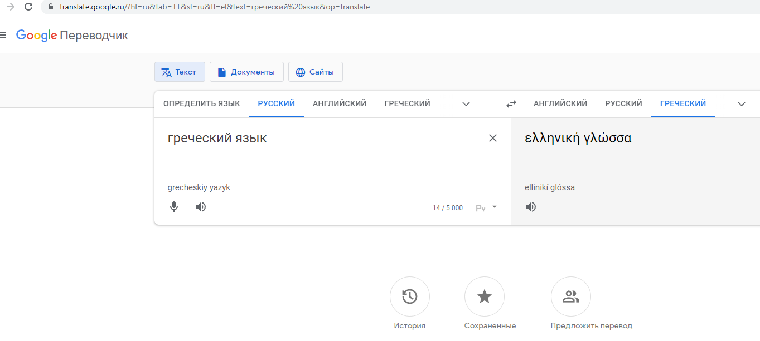Select Русский as target language
This screenshot has width=760, height=341.
point(624,103)
